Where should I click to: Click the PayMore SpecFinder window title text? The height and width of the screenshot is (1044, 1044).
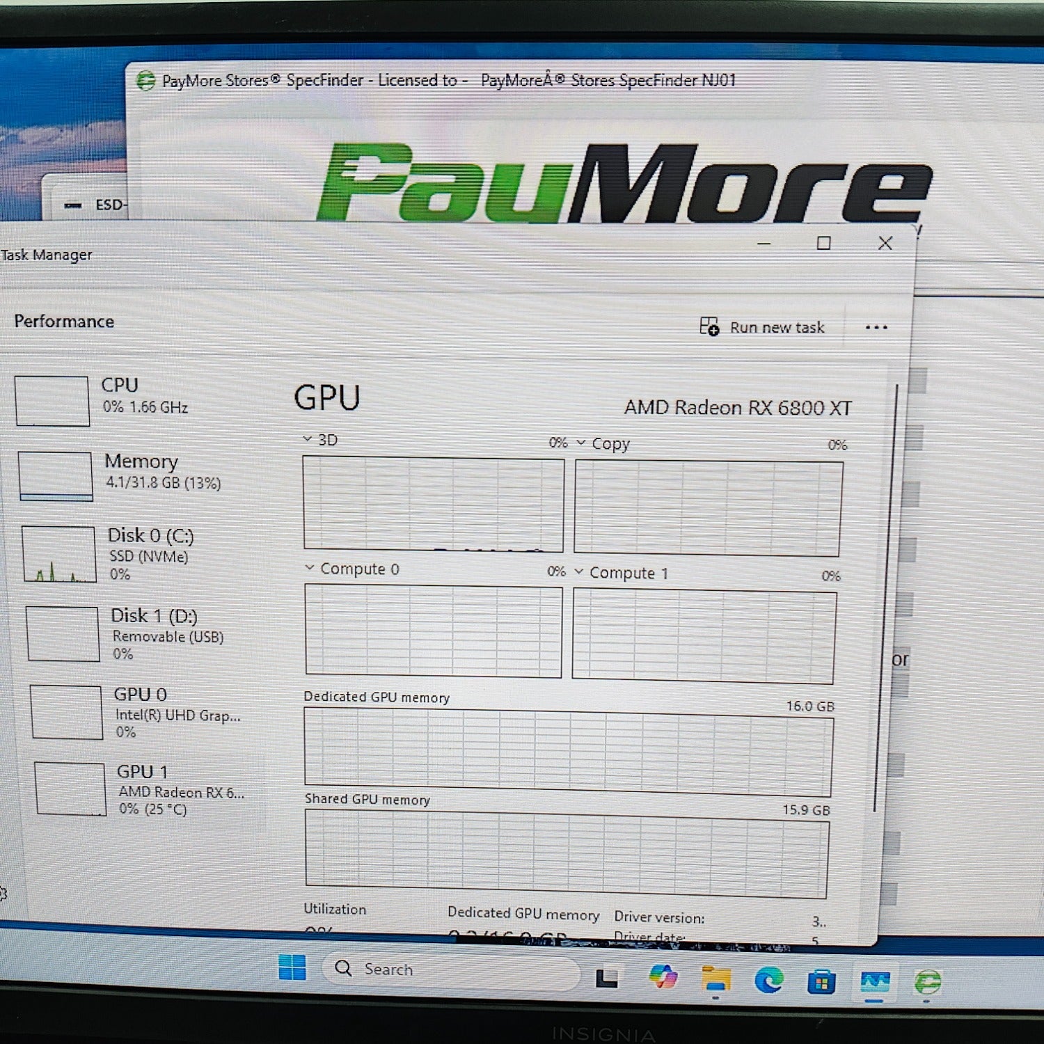point(449,81)
